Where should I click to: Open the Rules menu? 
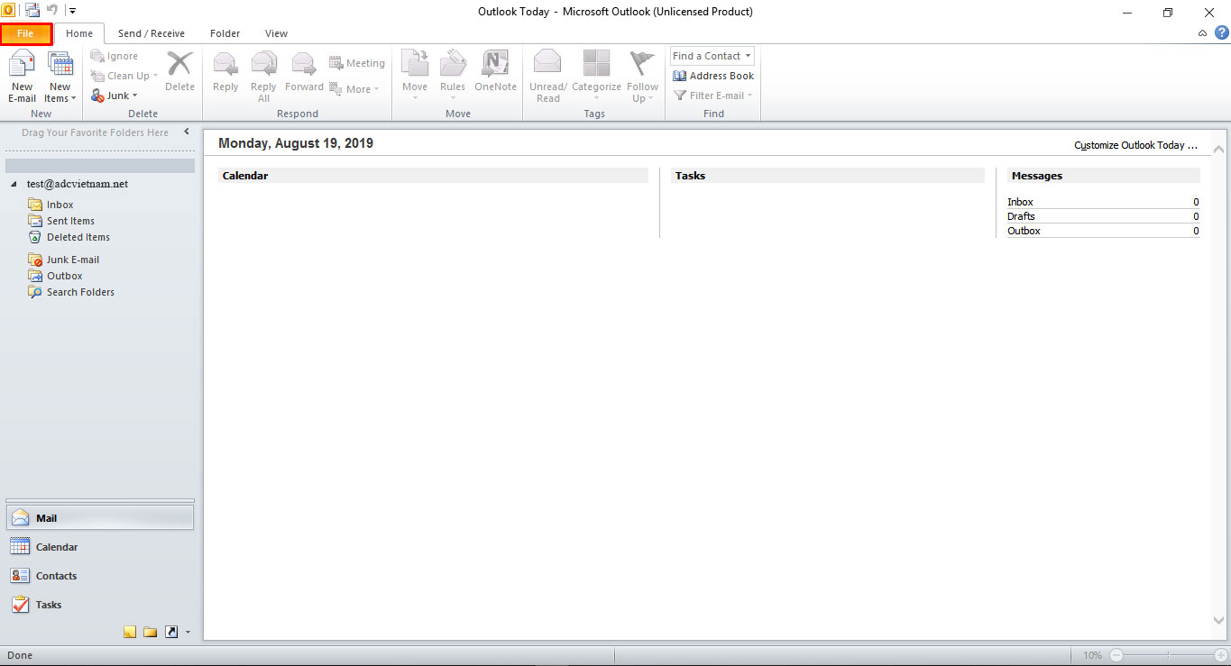[453, 77]
